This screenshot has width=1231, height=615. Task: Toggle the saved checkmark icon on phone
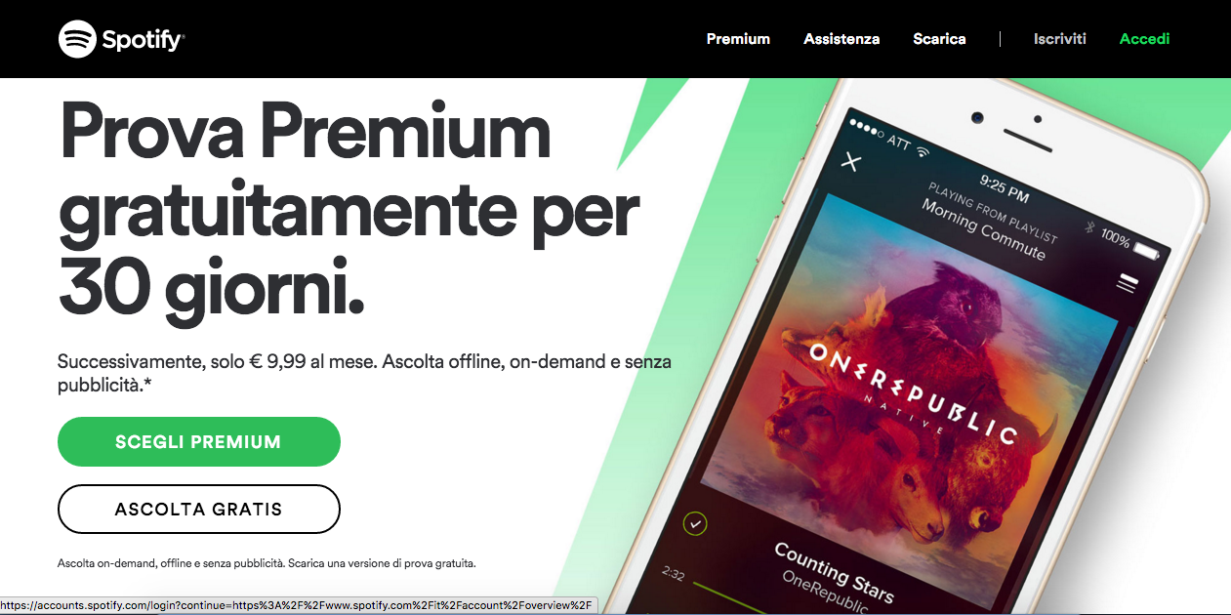(695, 524)
